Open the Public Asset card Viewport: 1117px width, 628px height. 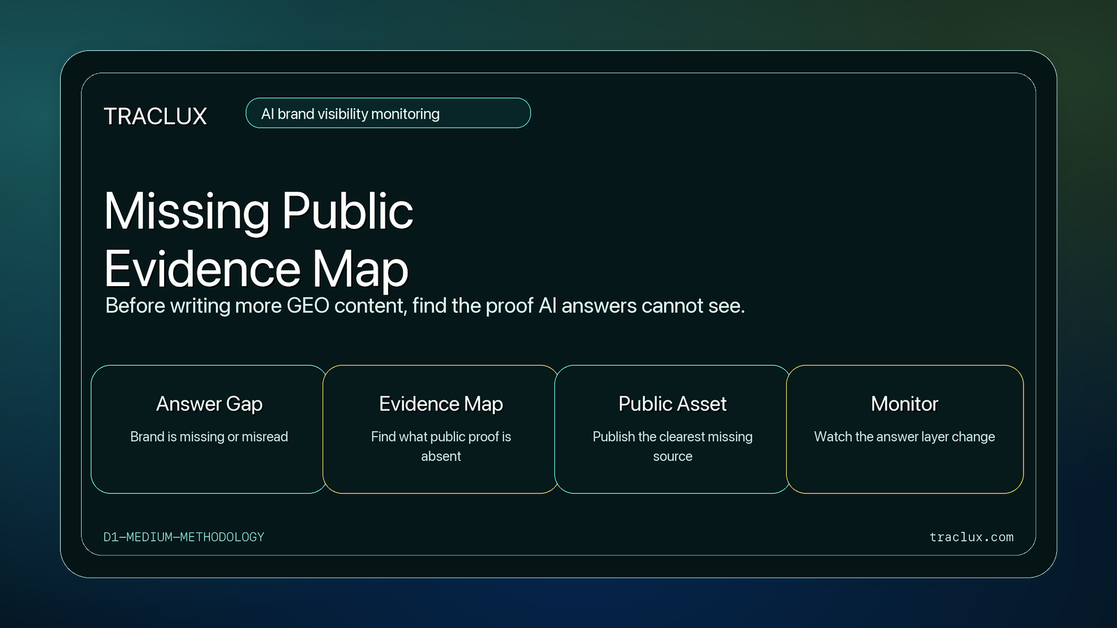[672, 429]
